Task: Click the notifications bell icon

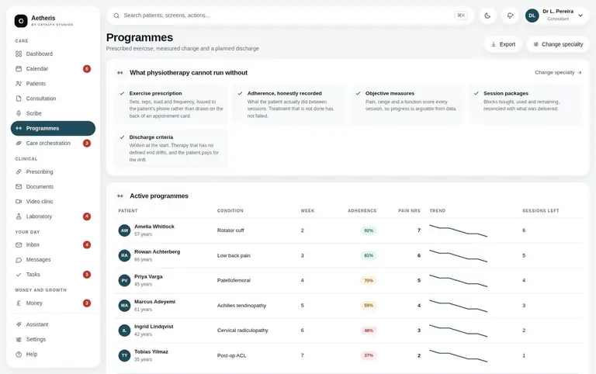Action: point(510,16)
